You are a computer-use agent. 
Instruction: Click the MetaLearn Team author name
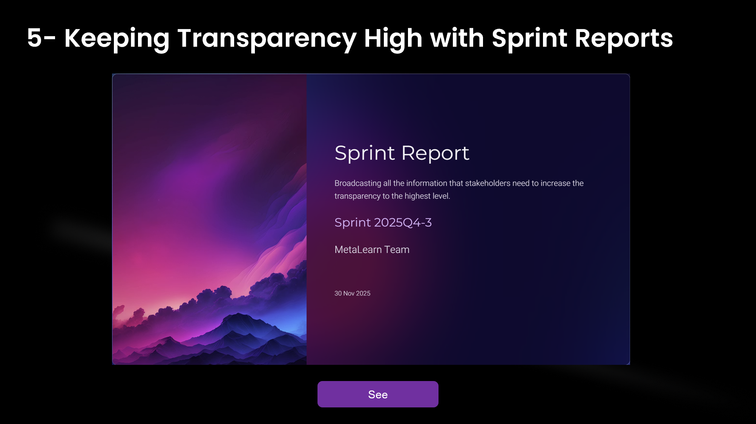point(371,250)
